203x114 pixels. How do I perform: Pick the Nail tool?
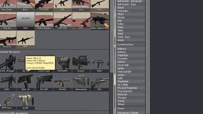[x=131, y=21]
